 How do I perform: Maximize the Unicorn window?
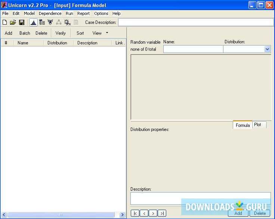click(261, 5)
